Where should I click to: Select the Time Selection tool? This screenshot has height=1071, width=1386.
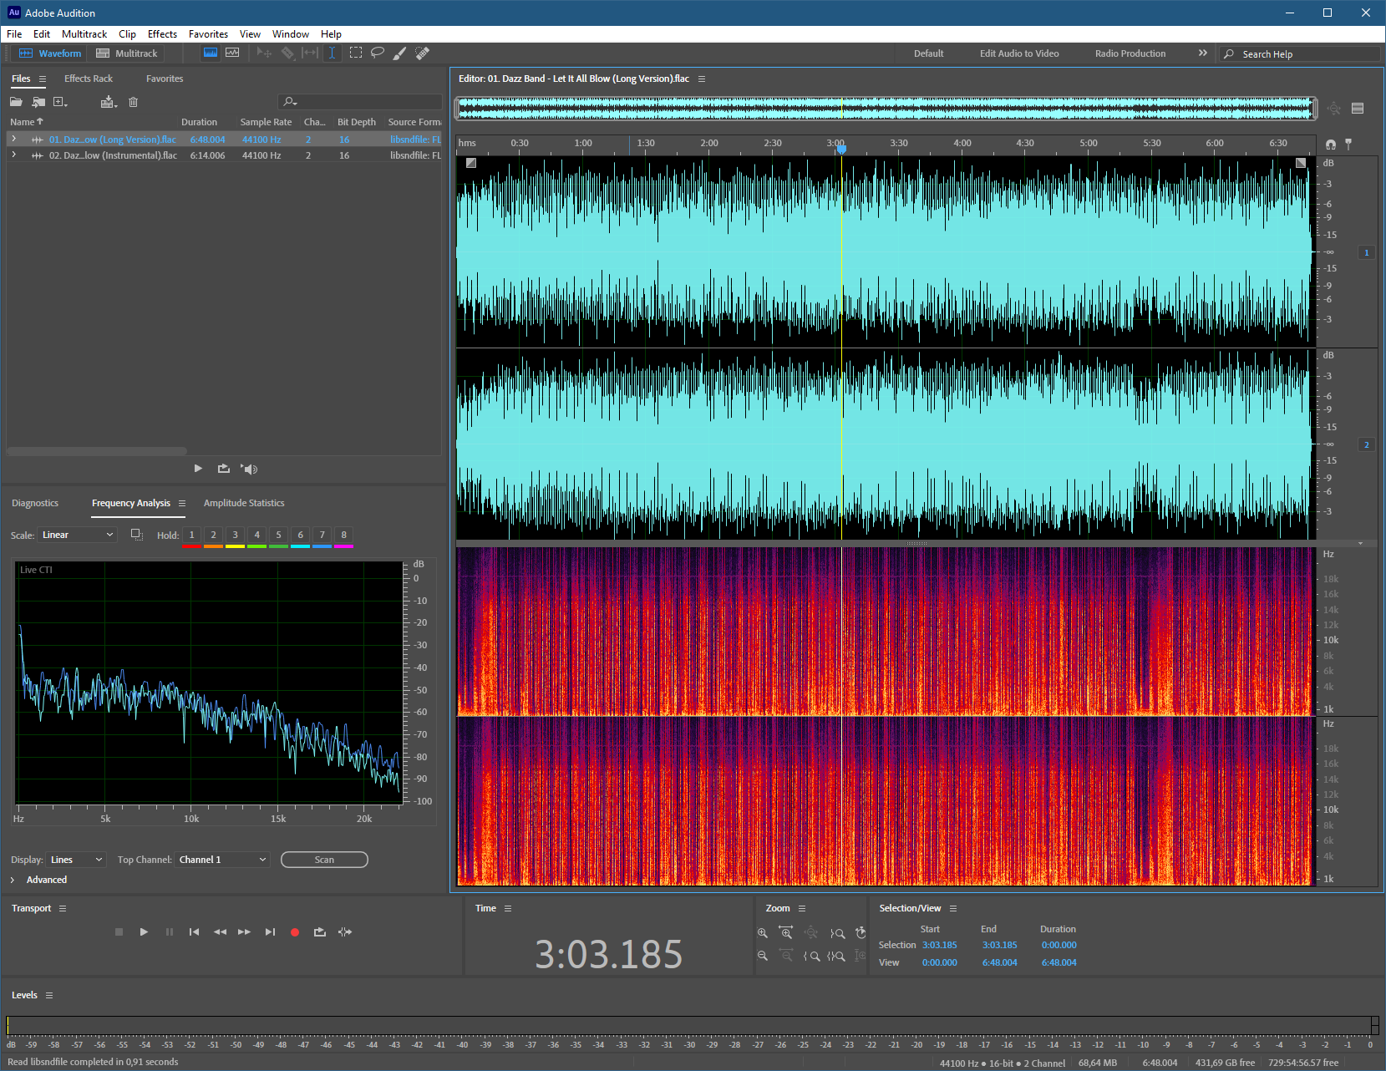(x=332, y=53)
